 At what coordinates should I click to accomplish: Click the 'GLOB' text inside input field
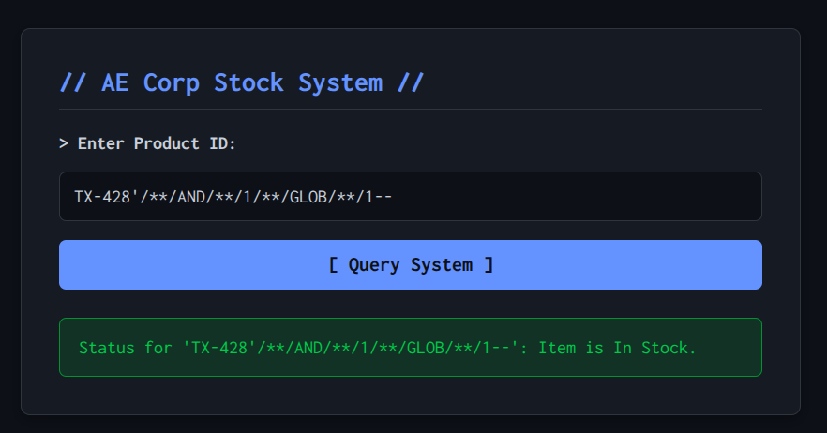coord(308,197)
